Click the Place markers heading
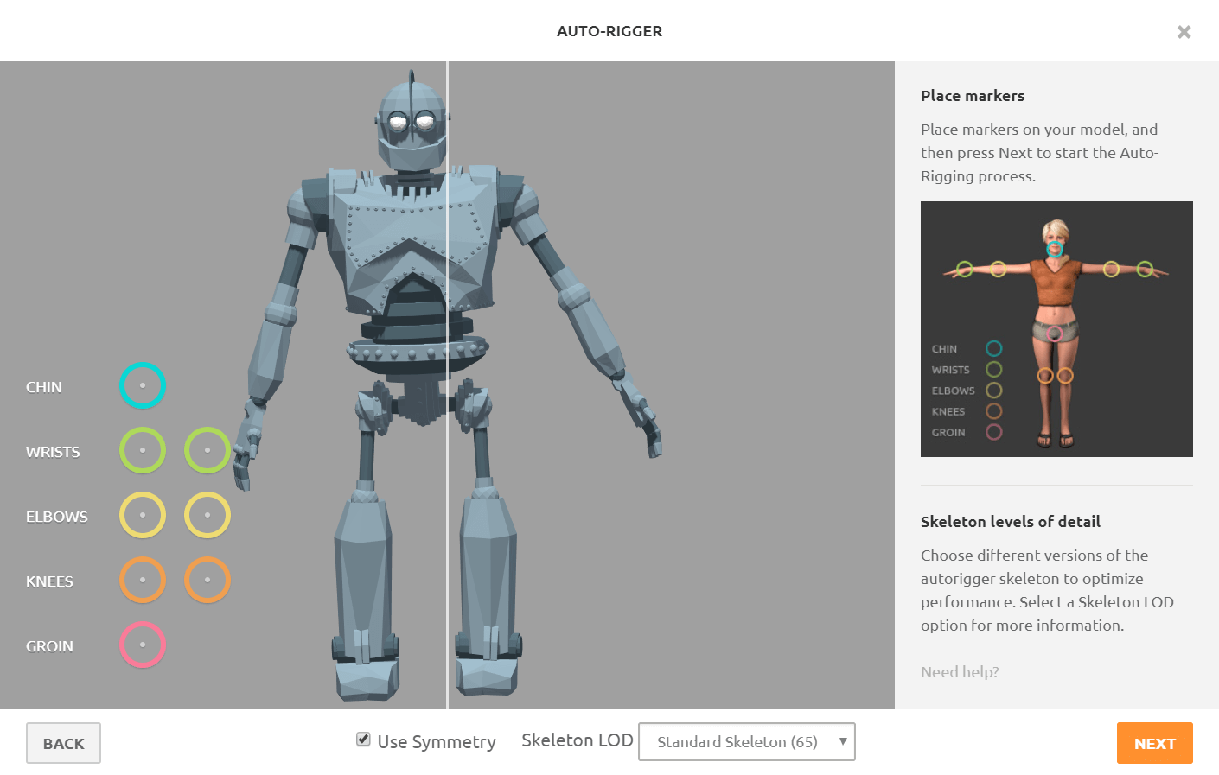The height and width of the screenshot is (775, 1219). (x=973, y=96)
